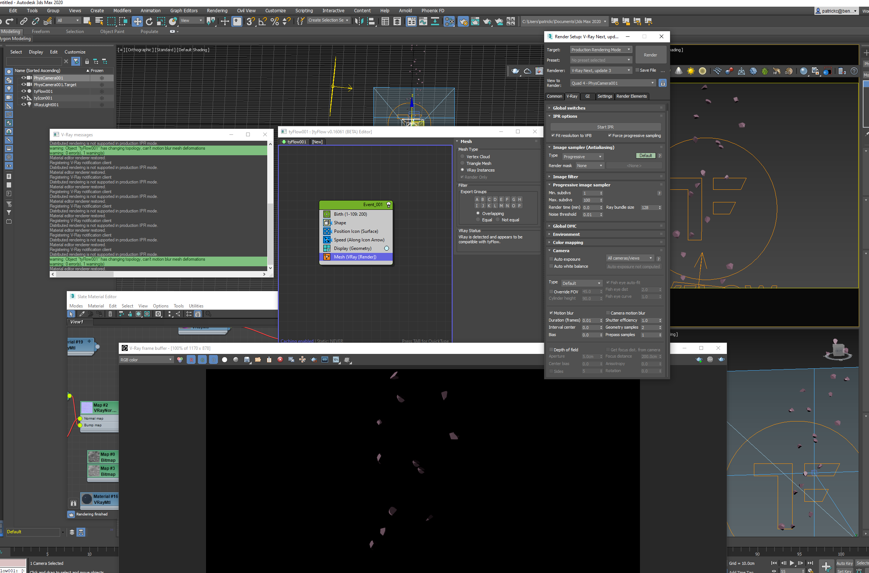Screen dimensions: 869x573
Task: Click horizontal scrollbar in V-Ray messages window
Action: pos(85,274)
